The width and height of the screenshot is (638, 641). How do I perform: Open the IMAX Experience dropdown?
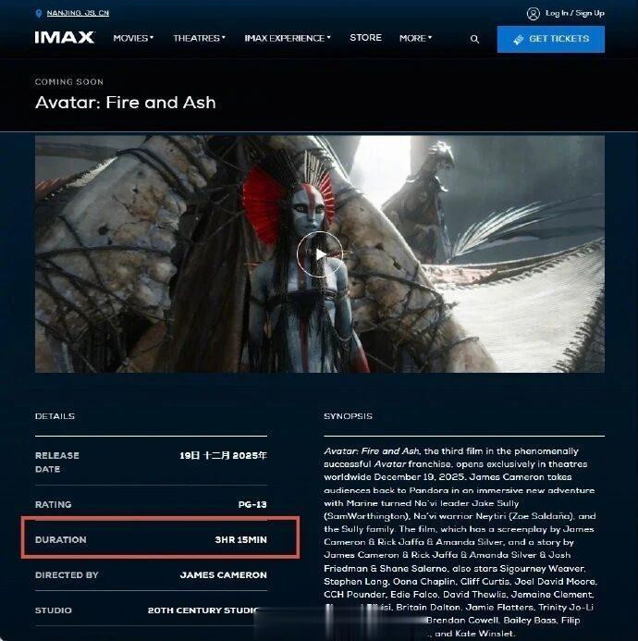288,38
